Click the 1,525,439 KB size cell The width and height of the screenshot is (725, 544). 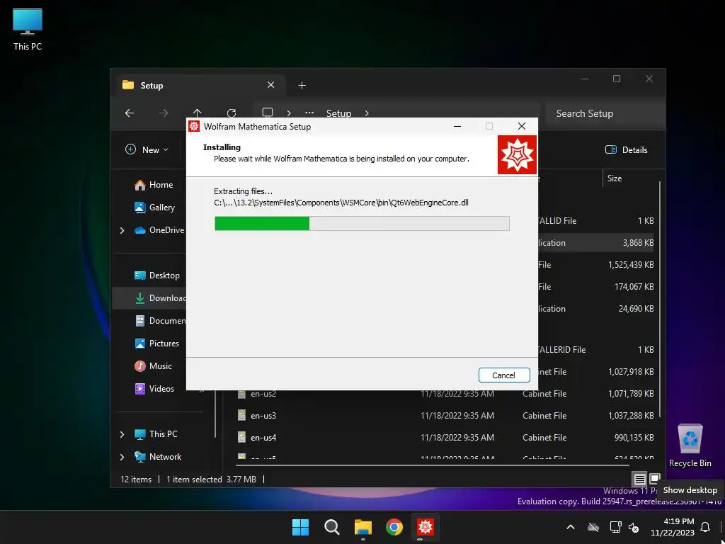click(631, 265)
